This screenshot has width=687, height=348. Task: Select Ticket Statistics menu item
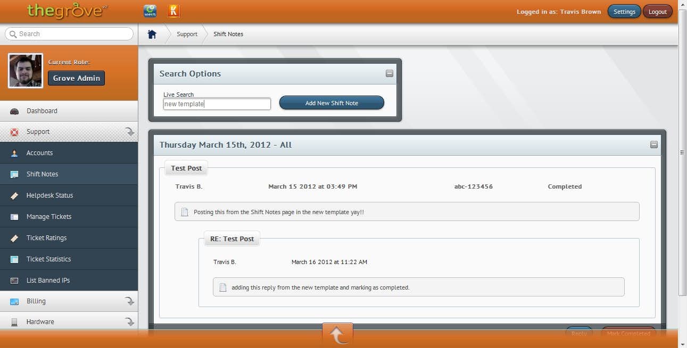tap(48, 259)
